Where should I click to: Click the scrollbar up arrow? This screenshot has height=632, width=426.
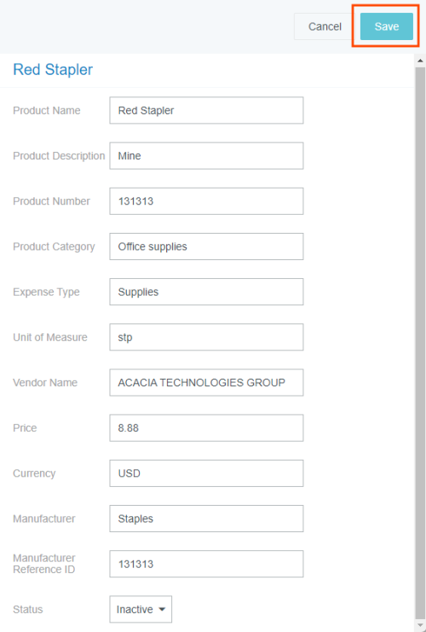(420, 61)
